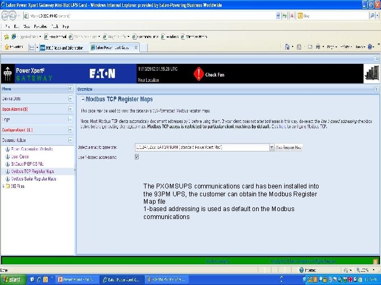Open the Eaton Corporation Website link
Screen dimensions: 381x285
coord(32,149)
